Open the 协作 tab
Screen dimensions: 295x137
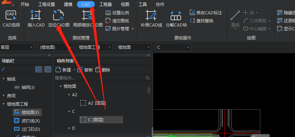(160, 4)
